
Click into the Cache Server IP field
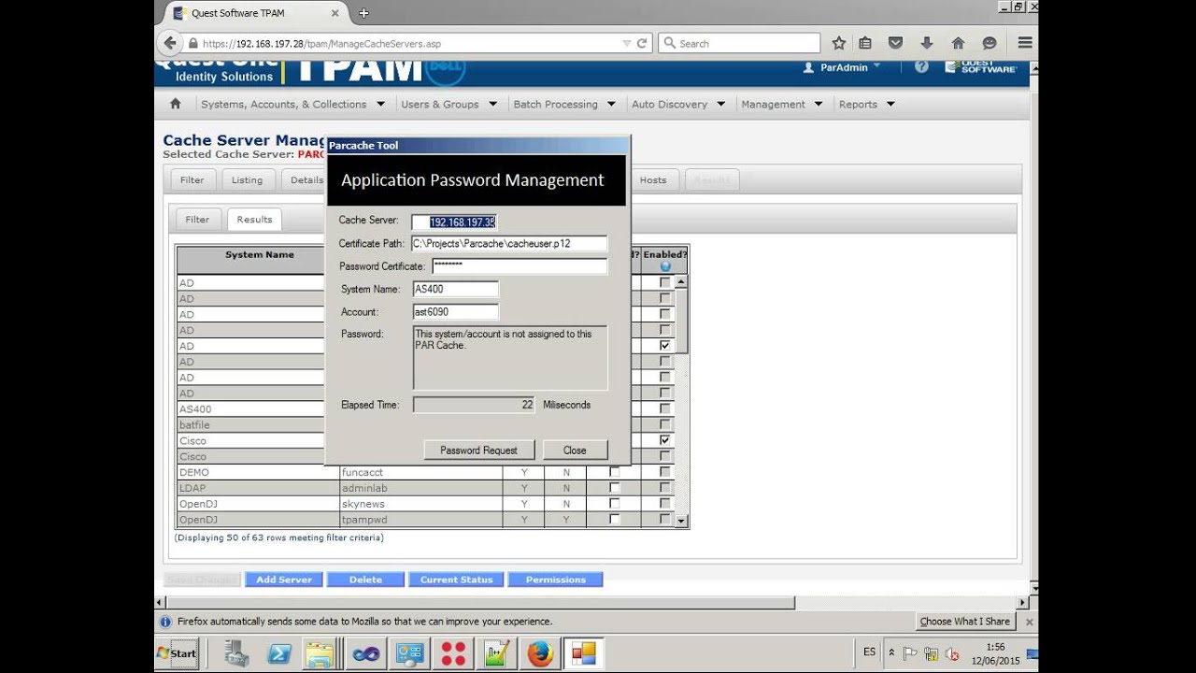[454, 222]
